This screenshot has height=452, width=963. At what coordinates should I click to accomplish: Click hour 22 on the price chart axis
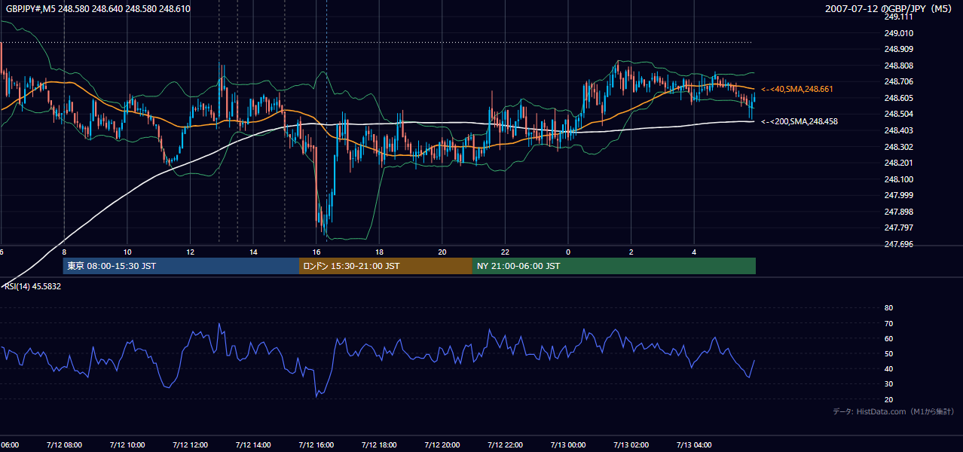[x=505, y=252]
